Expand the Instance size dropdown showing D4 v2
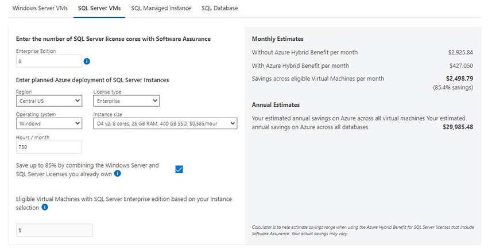The width and height of the screenshot is (488, 249). [x=165, y=123]
